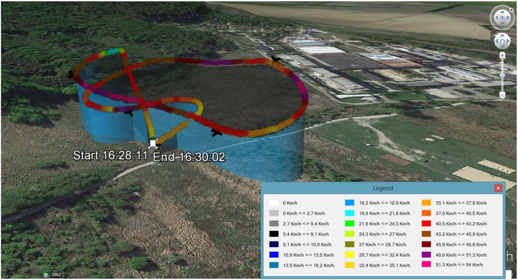This screenshot has width=518, height=280.
Task: Click the hand icon in move joystick
Action: 502,41
